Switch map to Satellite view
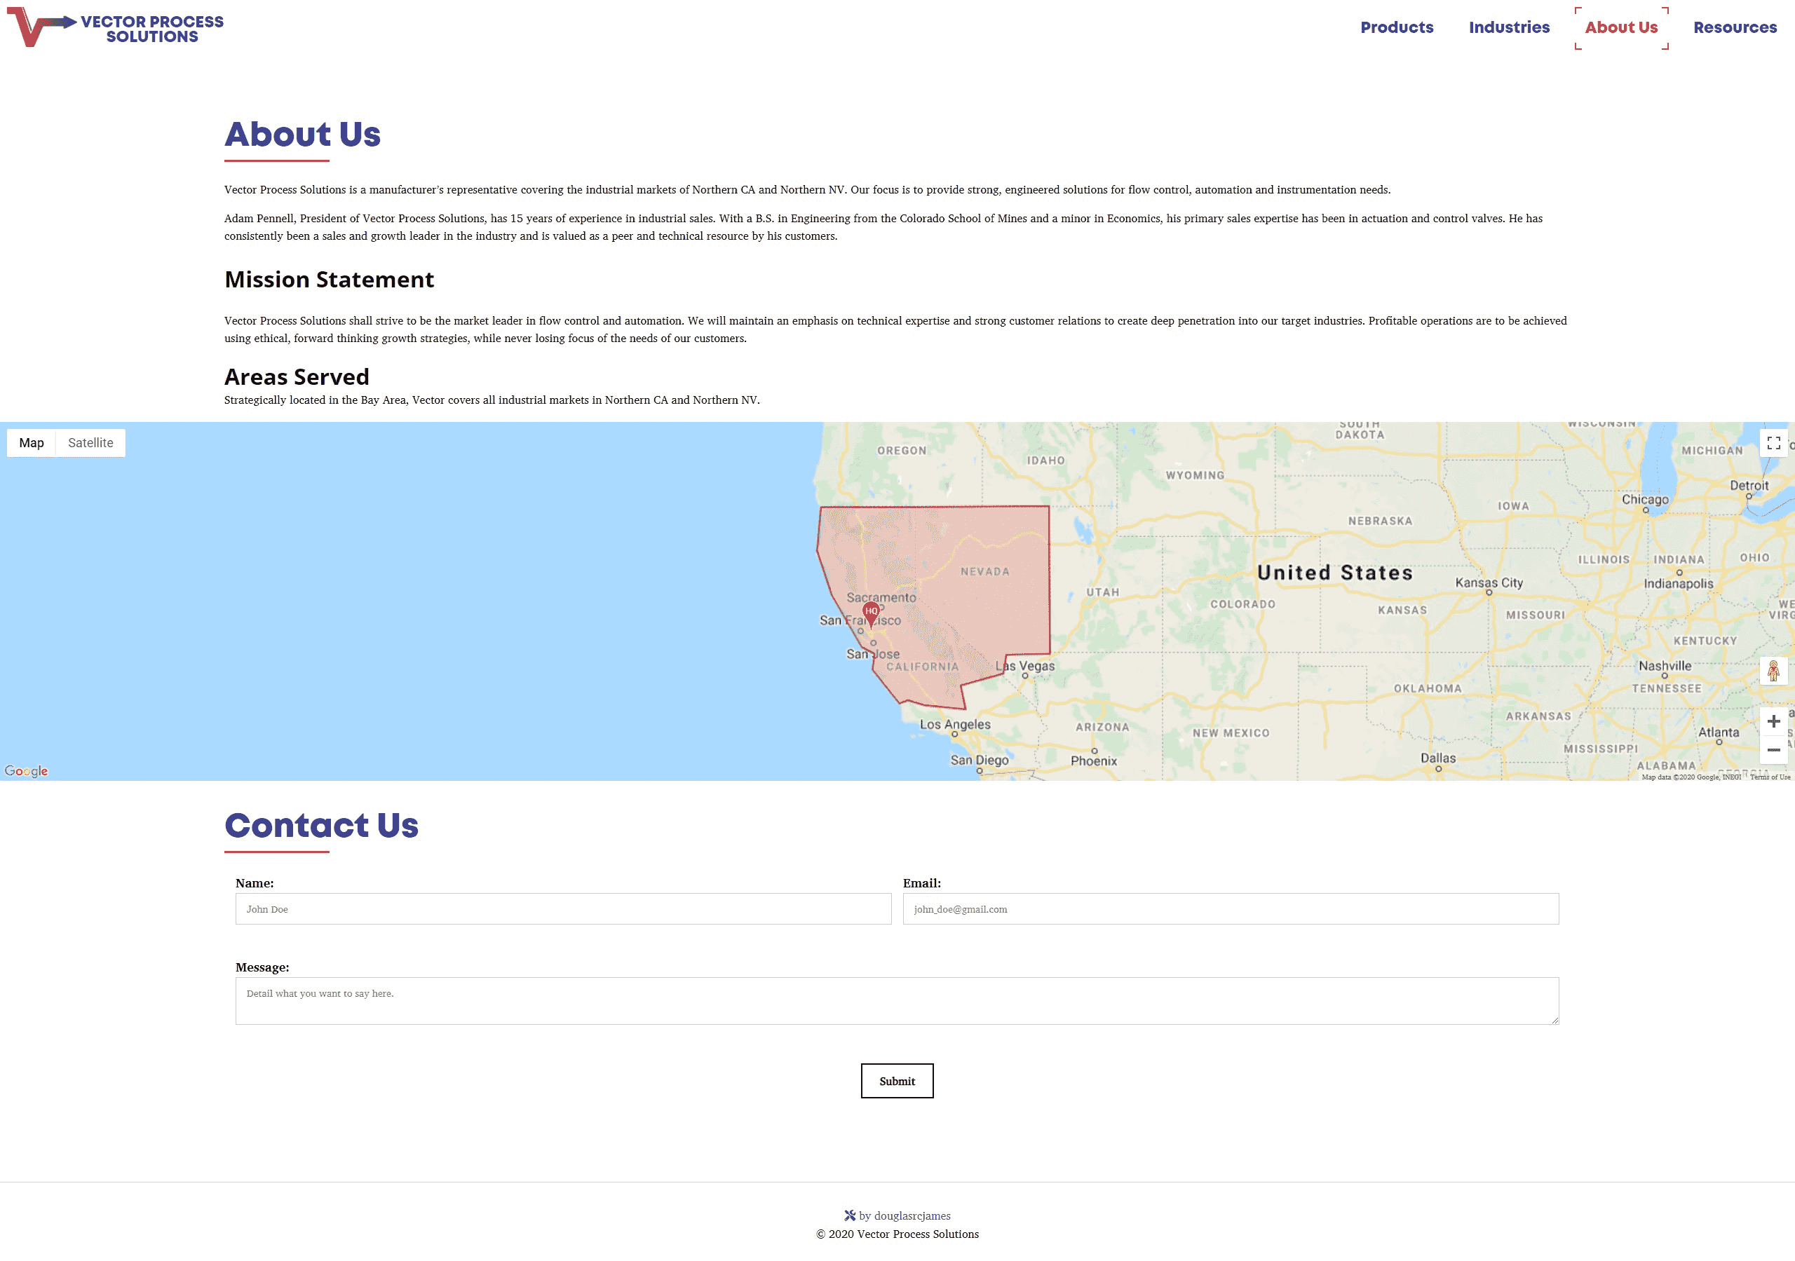 90,442
